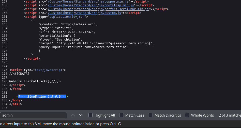Check the Match Diacritics option
241x128 pixels.
coord(151,115)
